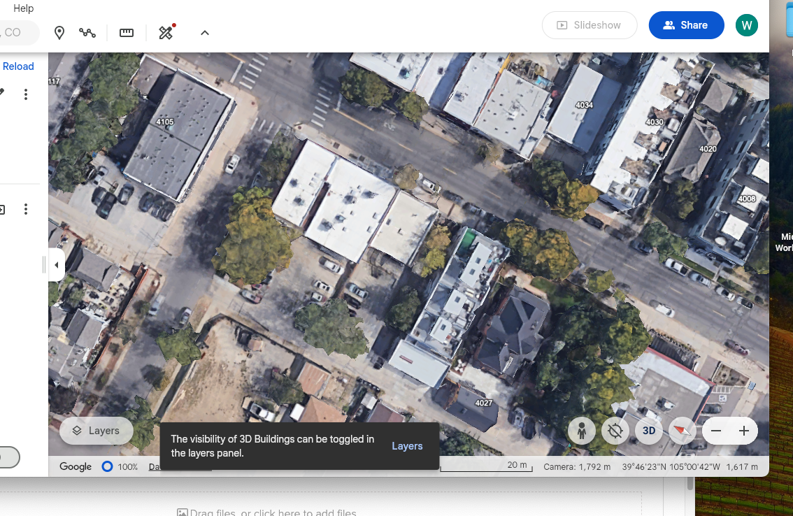793x516 pixels.
Task: Click Layers link in the notification toast
Action: click(407, 446)
